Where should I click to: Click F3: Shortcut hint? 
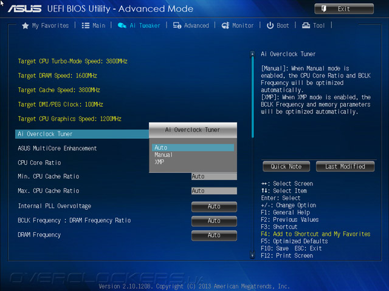click(x=279, y=227)
